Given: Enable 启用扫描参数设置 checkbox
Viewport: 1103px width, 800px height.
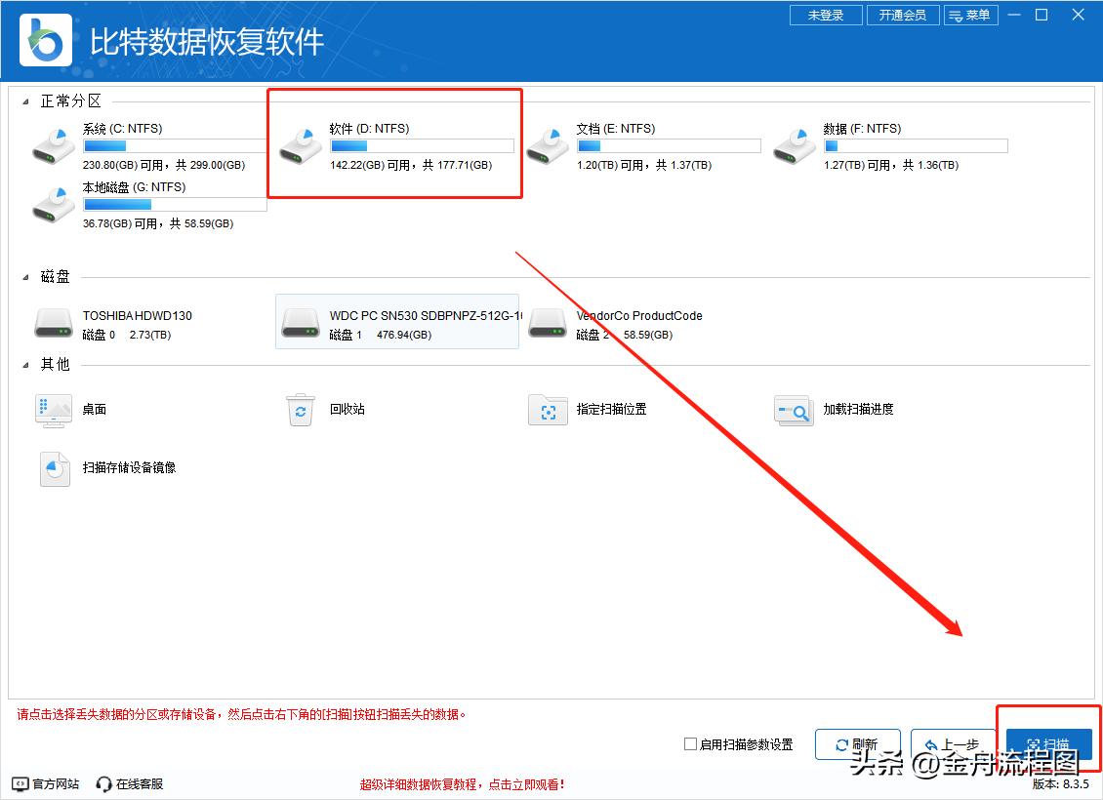Looking at the screenshot, I should click(689, 743).
